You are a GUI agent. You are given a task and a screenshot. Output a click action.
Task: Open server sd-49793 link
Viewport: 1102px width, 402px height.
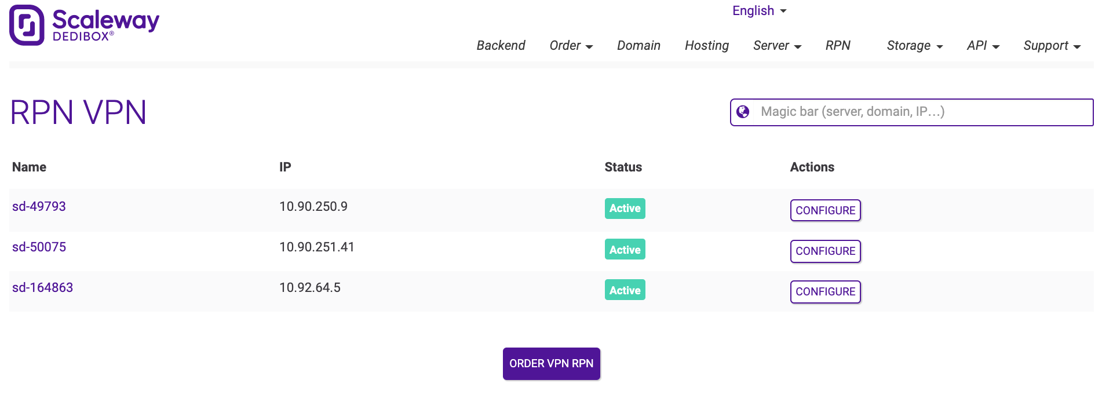[x=39, y=207]
